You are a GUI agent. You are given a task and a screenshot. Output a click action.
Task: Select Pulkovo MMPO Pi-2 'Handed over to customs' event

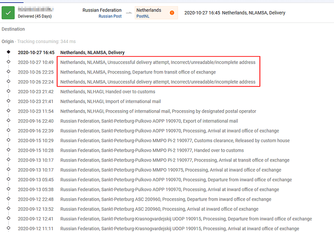152,150
